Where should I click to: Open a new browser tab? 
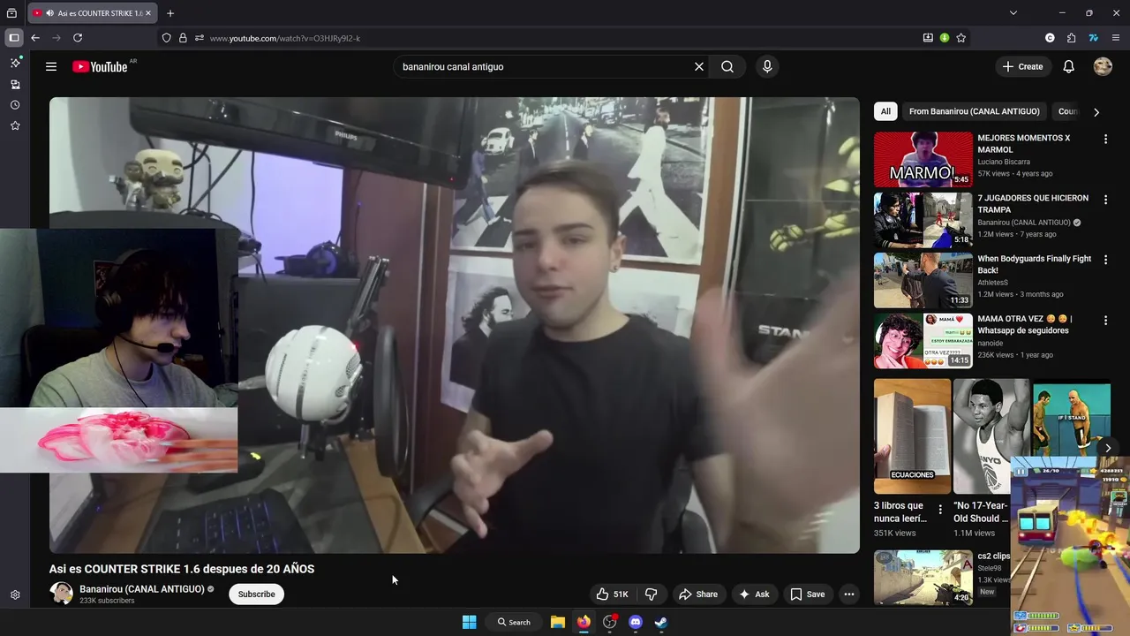click(x=170, y=13)
